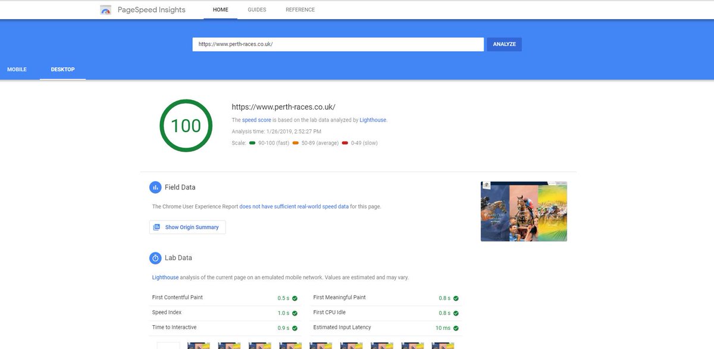Click the Speed Index label
714x349 pixels.
[167, 312]
